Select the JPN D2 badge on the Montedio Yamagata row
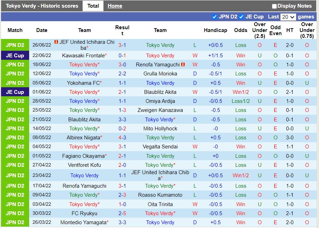The image size is (319, 228). point(15,222)
